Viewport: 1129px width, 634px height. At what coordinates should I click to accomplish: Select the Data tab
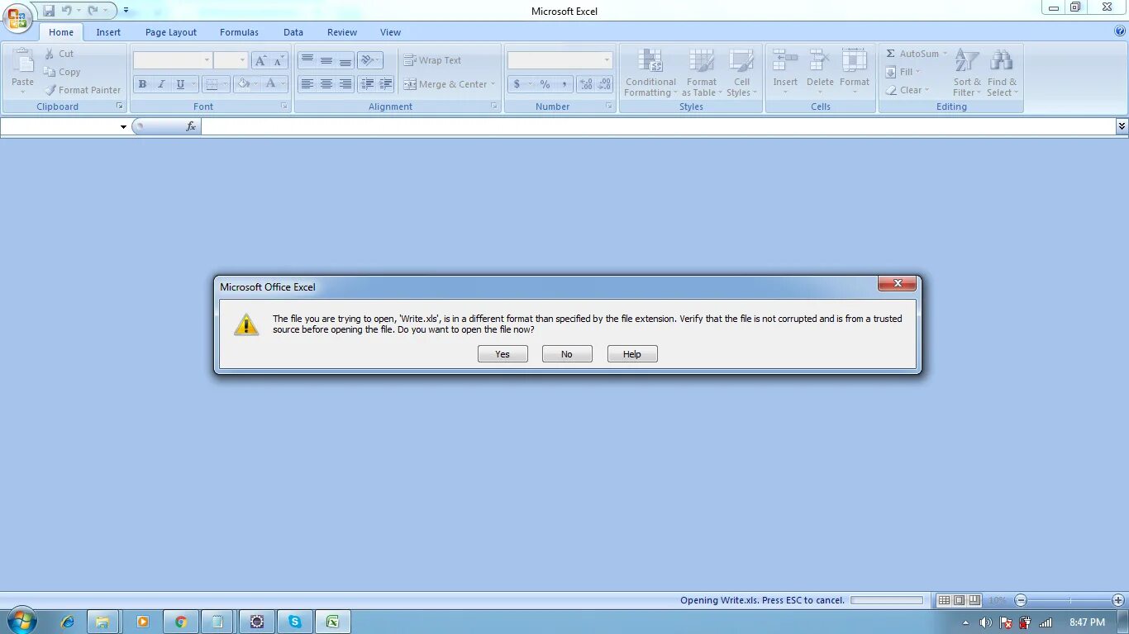[293, 32]
